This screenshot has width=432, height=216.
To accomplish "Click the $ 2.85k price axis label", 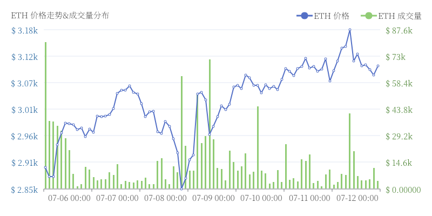I will (x=24, y=190).
